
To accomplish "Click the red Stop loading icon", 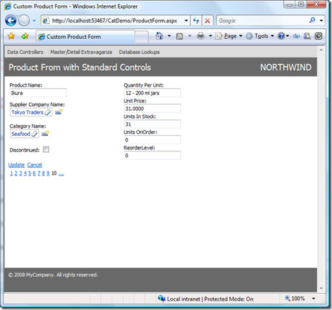I will [x=207, y=21].
